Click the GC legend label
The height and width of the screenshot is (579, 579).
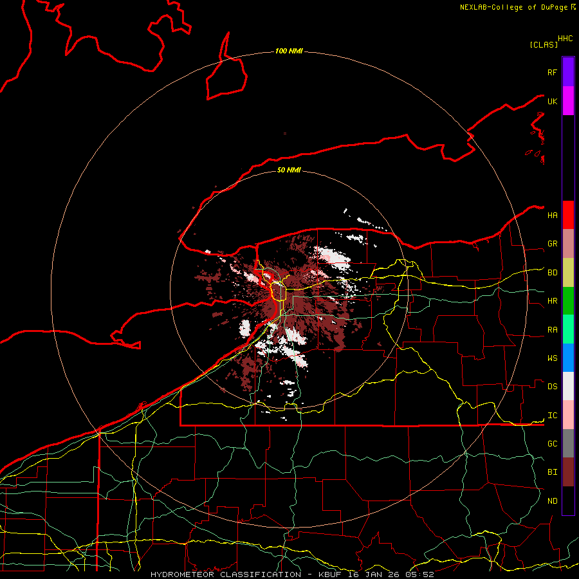[552, 444]
